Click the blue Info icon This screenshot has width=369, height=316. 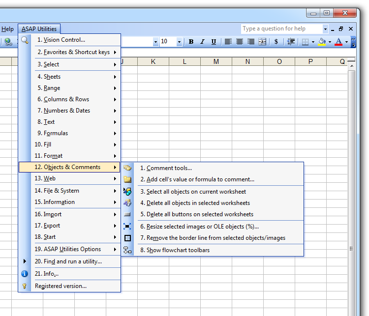point(25,274)
